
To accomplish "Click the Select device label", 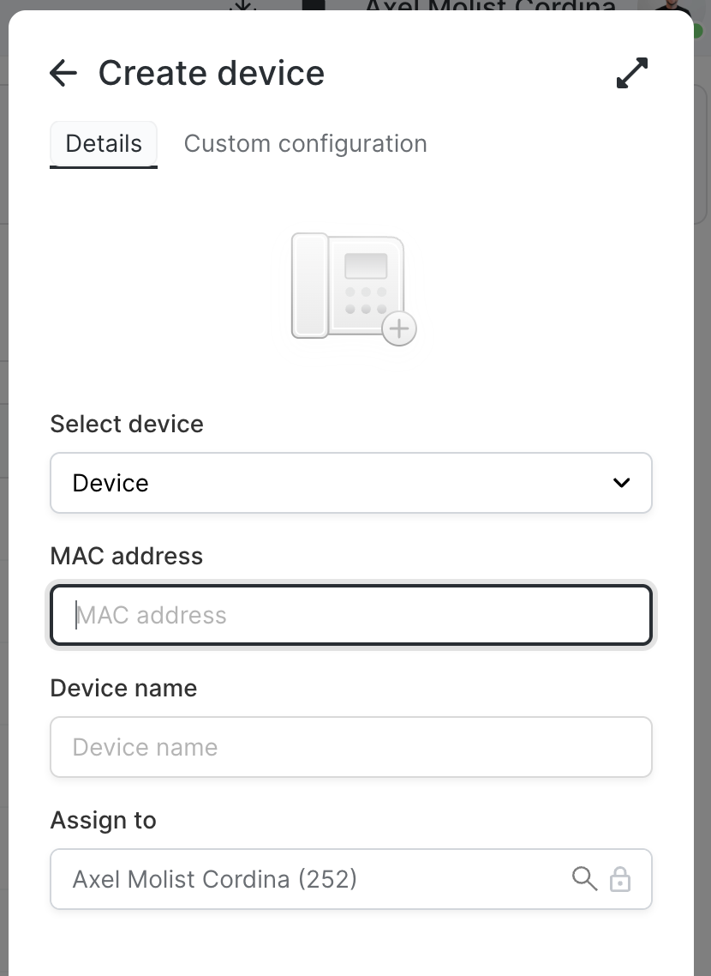I will tap(127, 424).
